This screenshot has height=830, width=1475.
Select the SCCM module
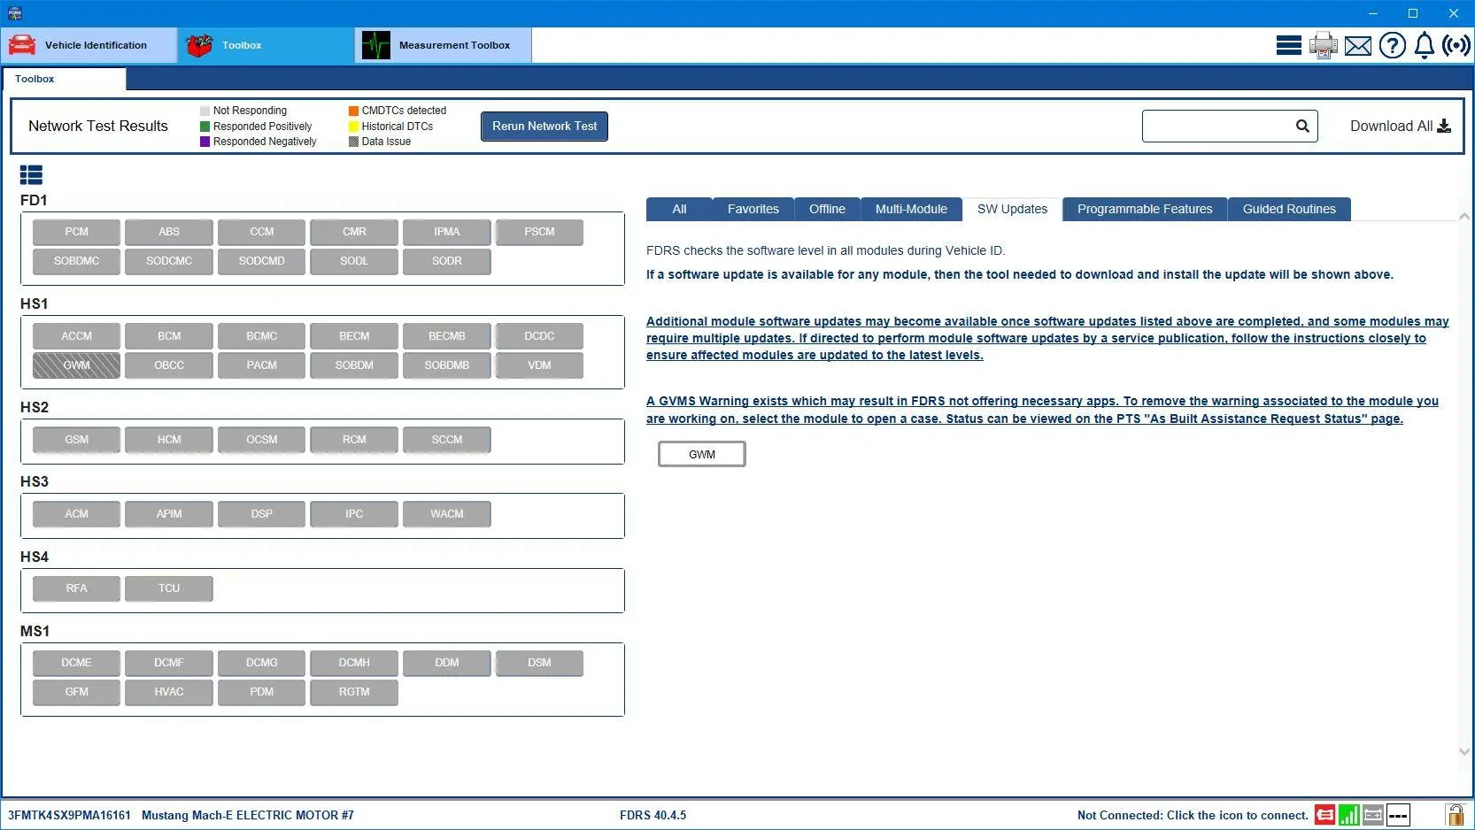point(447,440)
